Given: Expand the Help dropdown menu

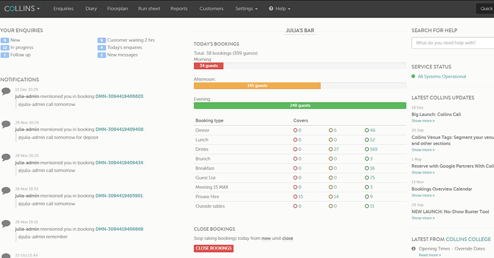Looking at the screenshot, I should pyautogui.click(x=279, y=8).
